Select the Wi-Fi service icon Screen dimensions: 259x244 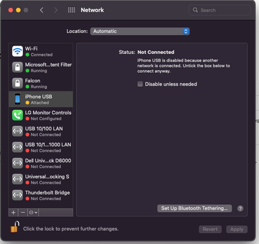tap(18, 51)
